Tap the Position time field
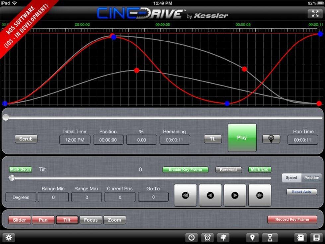The width and height of the screenshot is (325, 244). pyautogui.click(x=108, y=140)
